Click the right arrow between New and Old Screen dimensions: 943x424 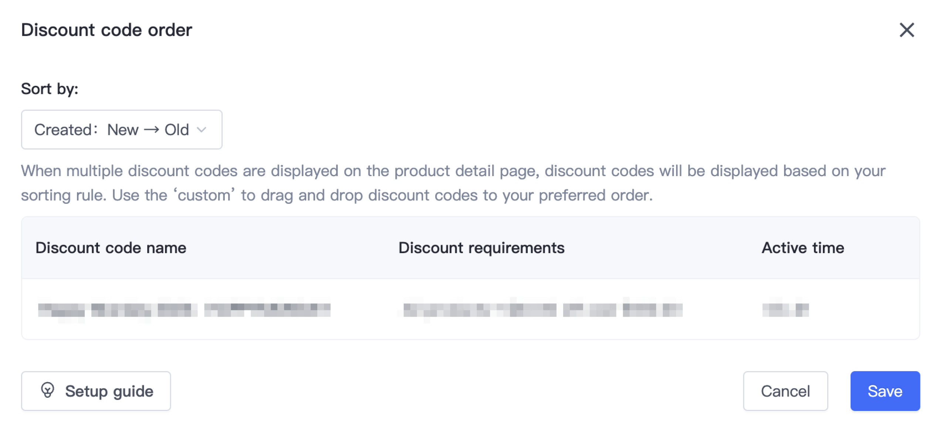[x=151, y=129]
